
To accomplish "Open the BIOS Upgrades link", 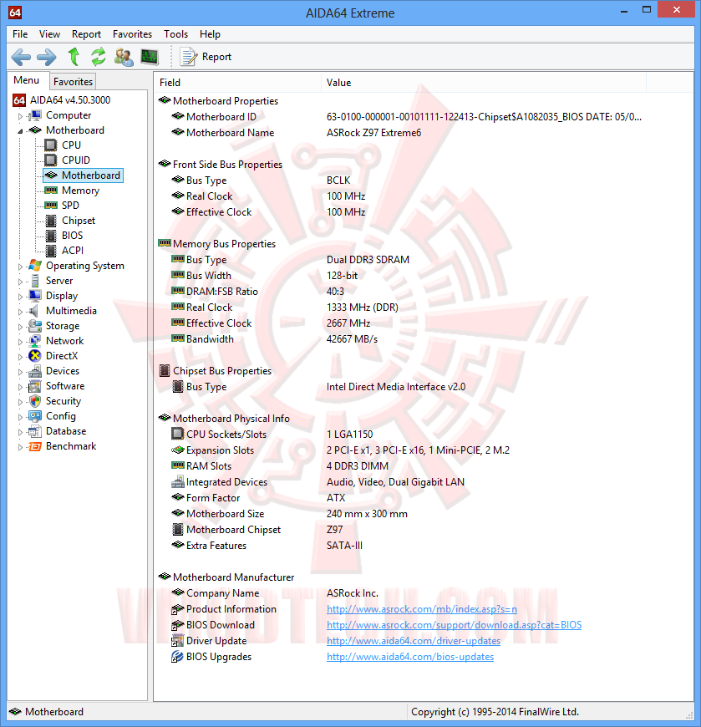I will point(410,657).
